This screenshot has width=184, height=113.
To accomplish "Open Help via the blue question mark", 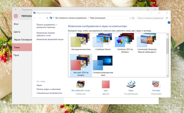I will [169, 23].
